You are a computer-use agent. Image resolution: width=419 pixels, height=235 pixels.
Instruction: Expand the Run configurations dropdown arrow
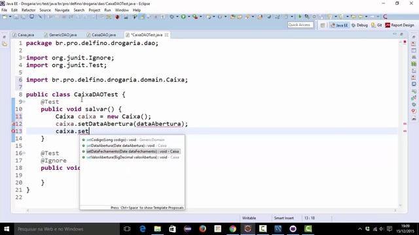pos(189,17)
